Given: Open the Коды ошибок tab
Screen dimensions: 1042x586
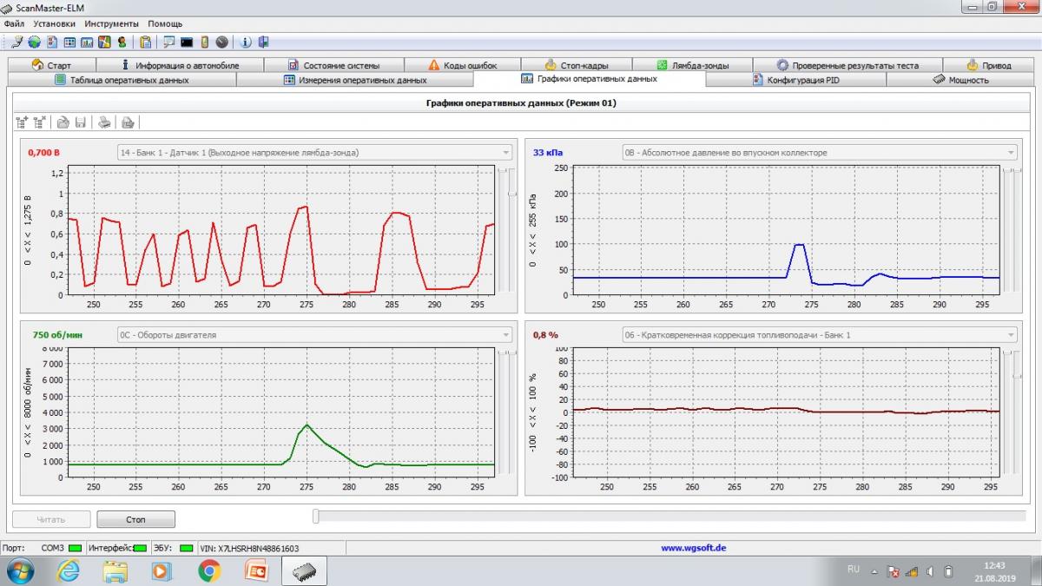Looking at the screenshot, I should (x=463, y=65).
